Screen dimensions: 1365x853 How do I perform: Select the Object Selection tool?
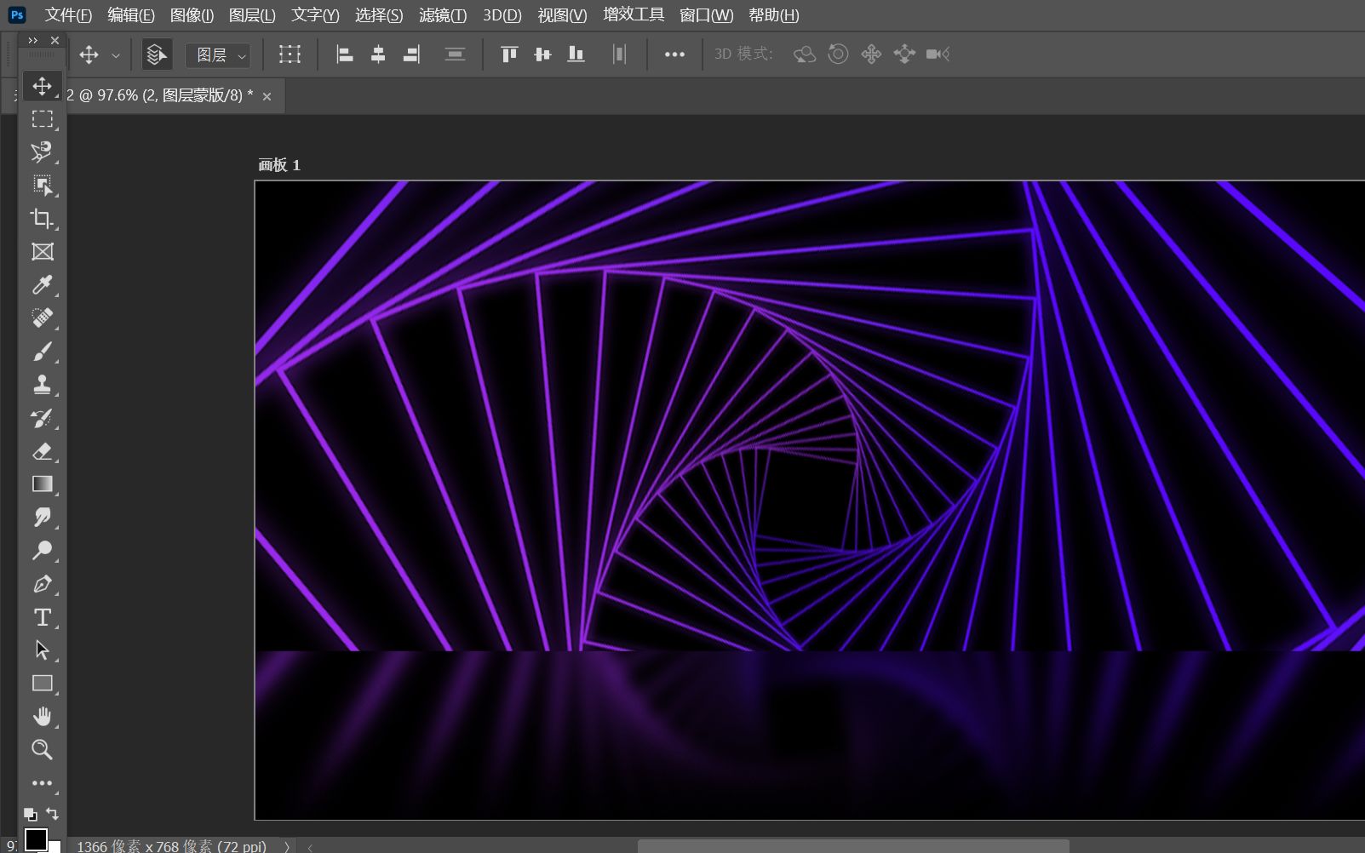[x=42, y=186]
